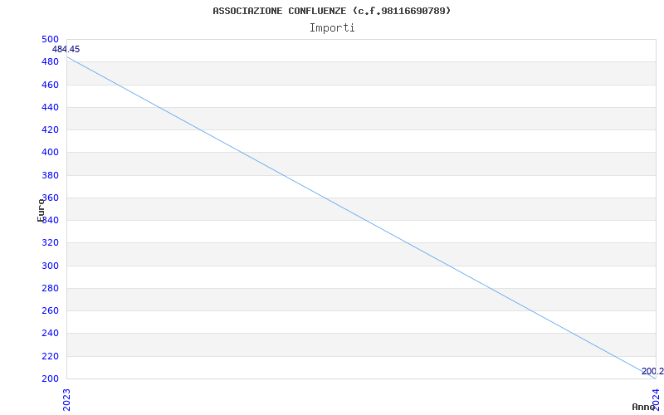This screenshot has width=664, height=415.
Task: Click the chart title ASSOCIAZIONE CONFLUENZE
Action: (x=331, y=11)
